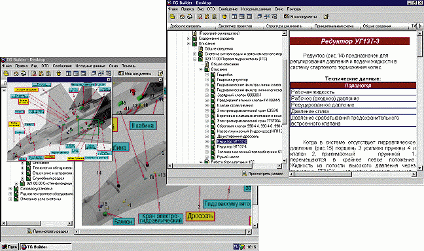This screenshot has width=424, height=251.
Task: Open 'Окно' menu in back window
Action: tap(114, 65)
